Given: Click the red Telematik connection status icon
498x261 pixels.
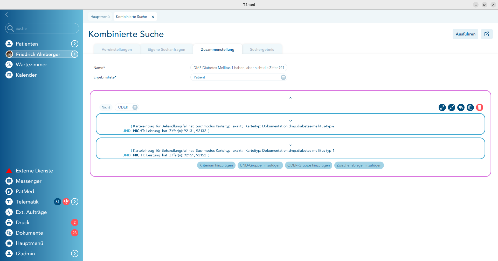Looking at the screenshot, I should [x=66, y=202].
